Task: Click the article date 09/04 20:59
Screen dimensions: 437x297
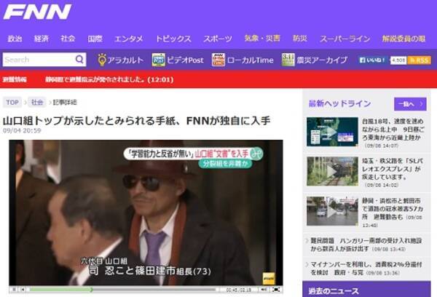Action: [22, 131]
